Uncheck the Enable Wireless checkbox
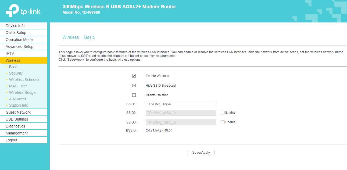347x170 pixels. [134, 76]
